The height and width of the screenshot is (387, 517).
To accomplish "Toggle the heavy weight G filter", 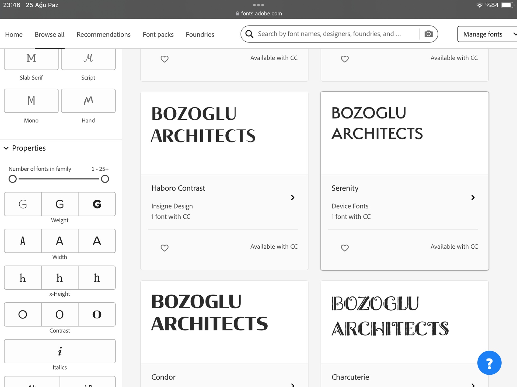I will (97, 204).
